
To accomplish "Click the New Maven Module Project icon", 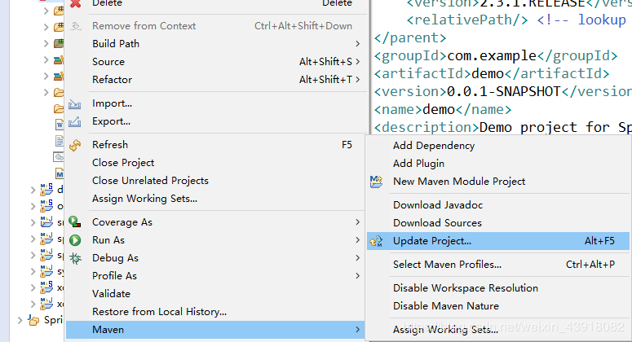I will tap(376, 182).
